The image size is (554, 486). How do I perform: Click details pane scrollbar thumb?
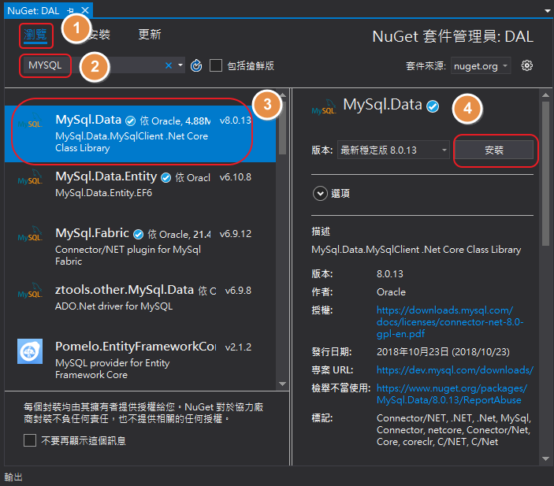[545, 173]
